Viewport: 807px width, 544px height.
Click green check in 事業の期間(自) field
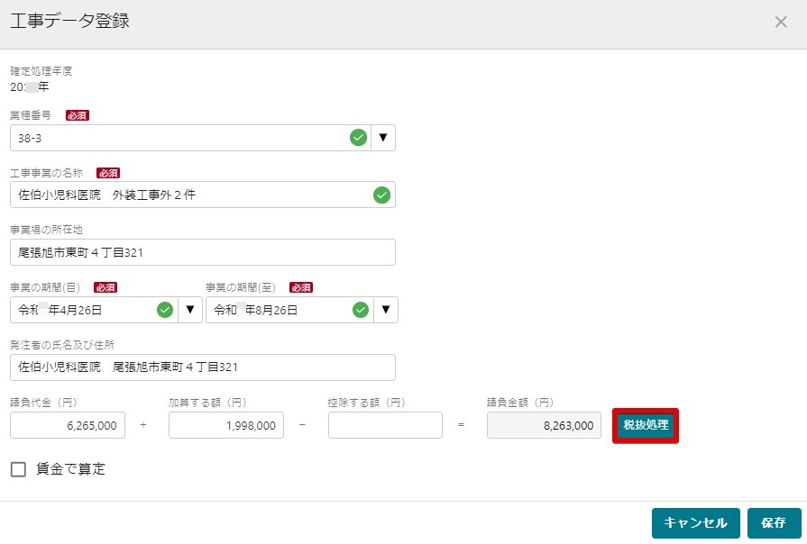coord(165,310)
